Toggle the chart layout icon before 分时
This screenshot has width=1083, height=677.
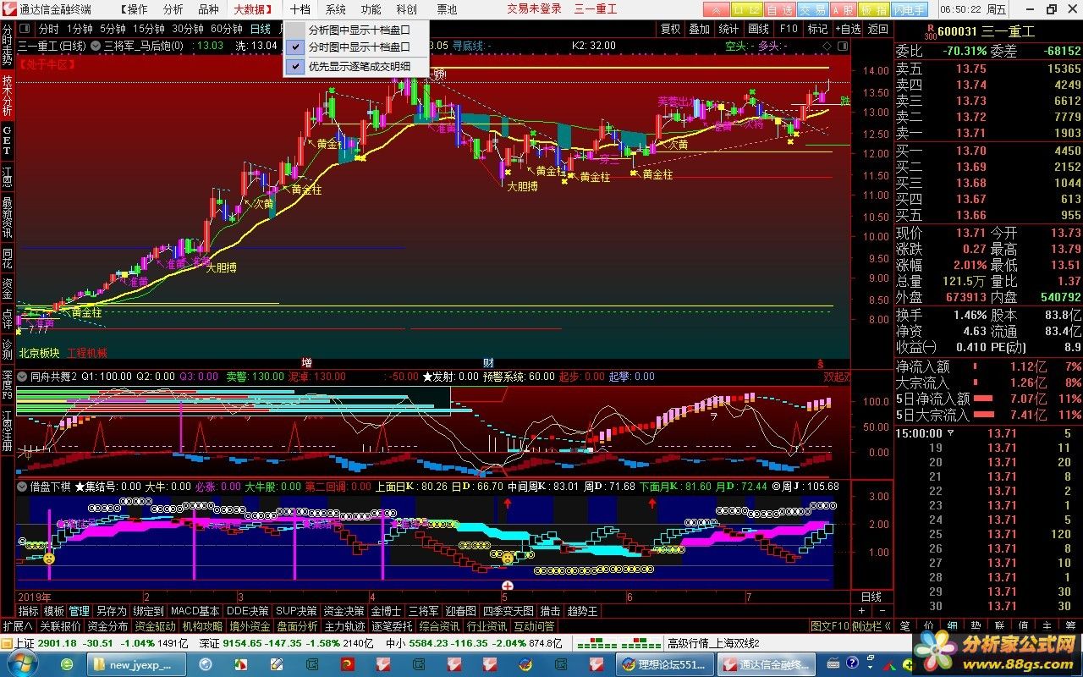coord(25,29)
